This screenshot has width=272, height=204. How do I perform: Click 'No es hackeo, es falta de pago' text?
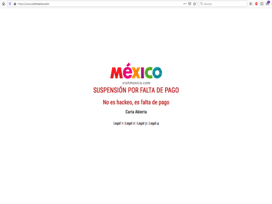point(136,102)
